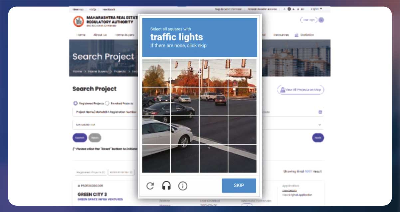Click View All Projects on Map button
This screenshot has width=400, height=212.
[300, 90]
